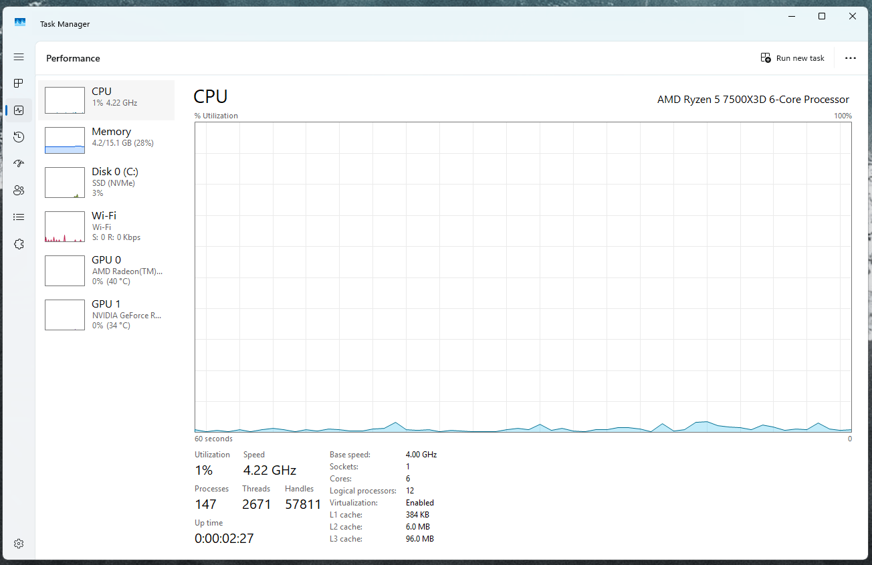Click the 4.22 GHz speed value

click(269, 470)
